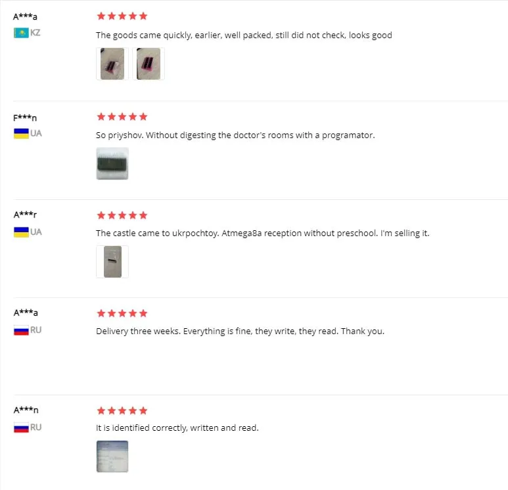Click the "goods came quickly" review text
This screenshot has width=508, height=490.
coord(244,35)
